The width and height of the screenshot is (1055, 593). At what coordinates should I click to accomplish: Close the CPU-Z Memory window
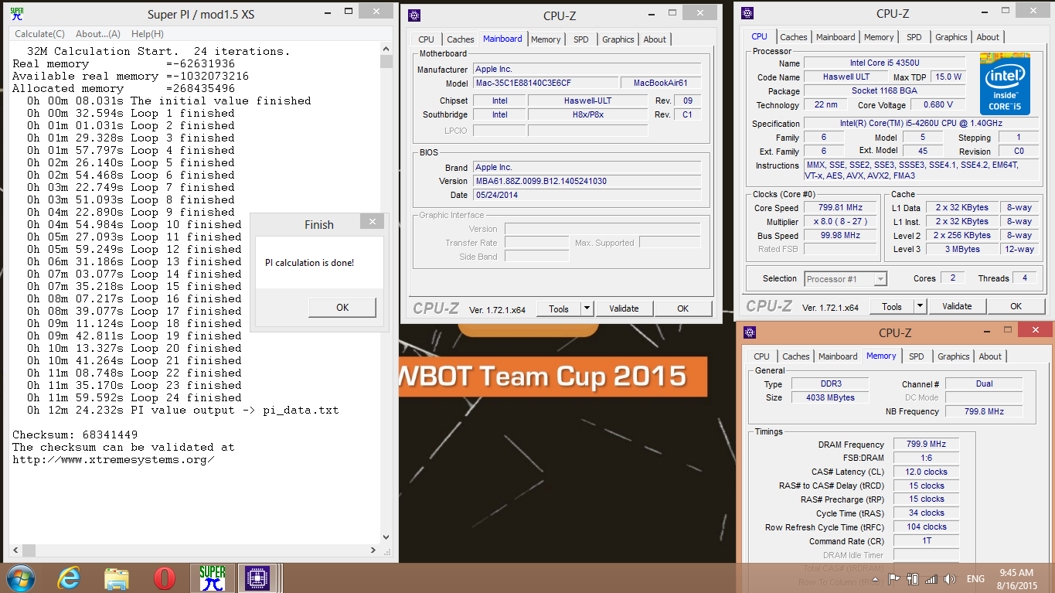pyautogui.click(x=1035, y=329)
